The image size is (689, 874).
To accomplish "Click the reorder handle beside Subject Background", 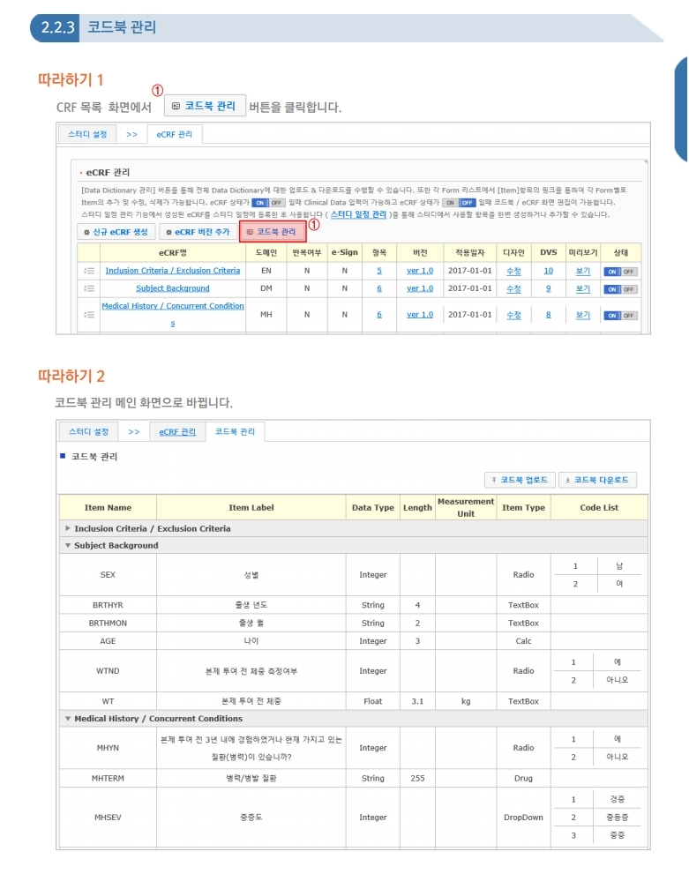I will click(x=88, y=288).
